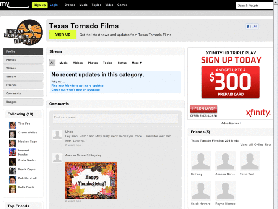Select the Photos stream filter tab

(x=93, y=63)
